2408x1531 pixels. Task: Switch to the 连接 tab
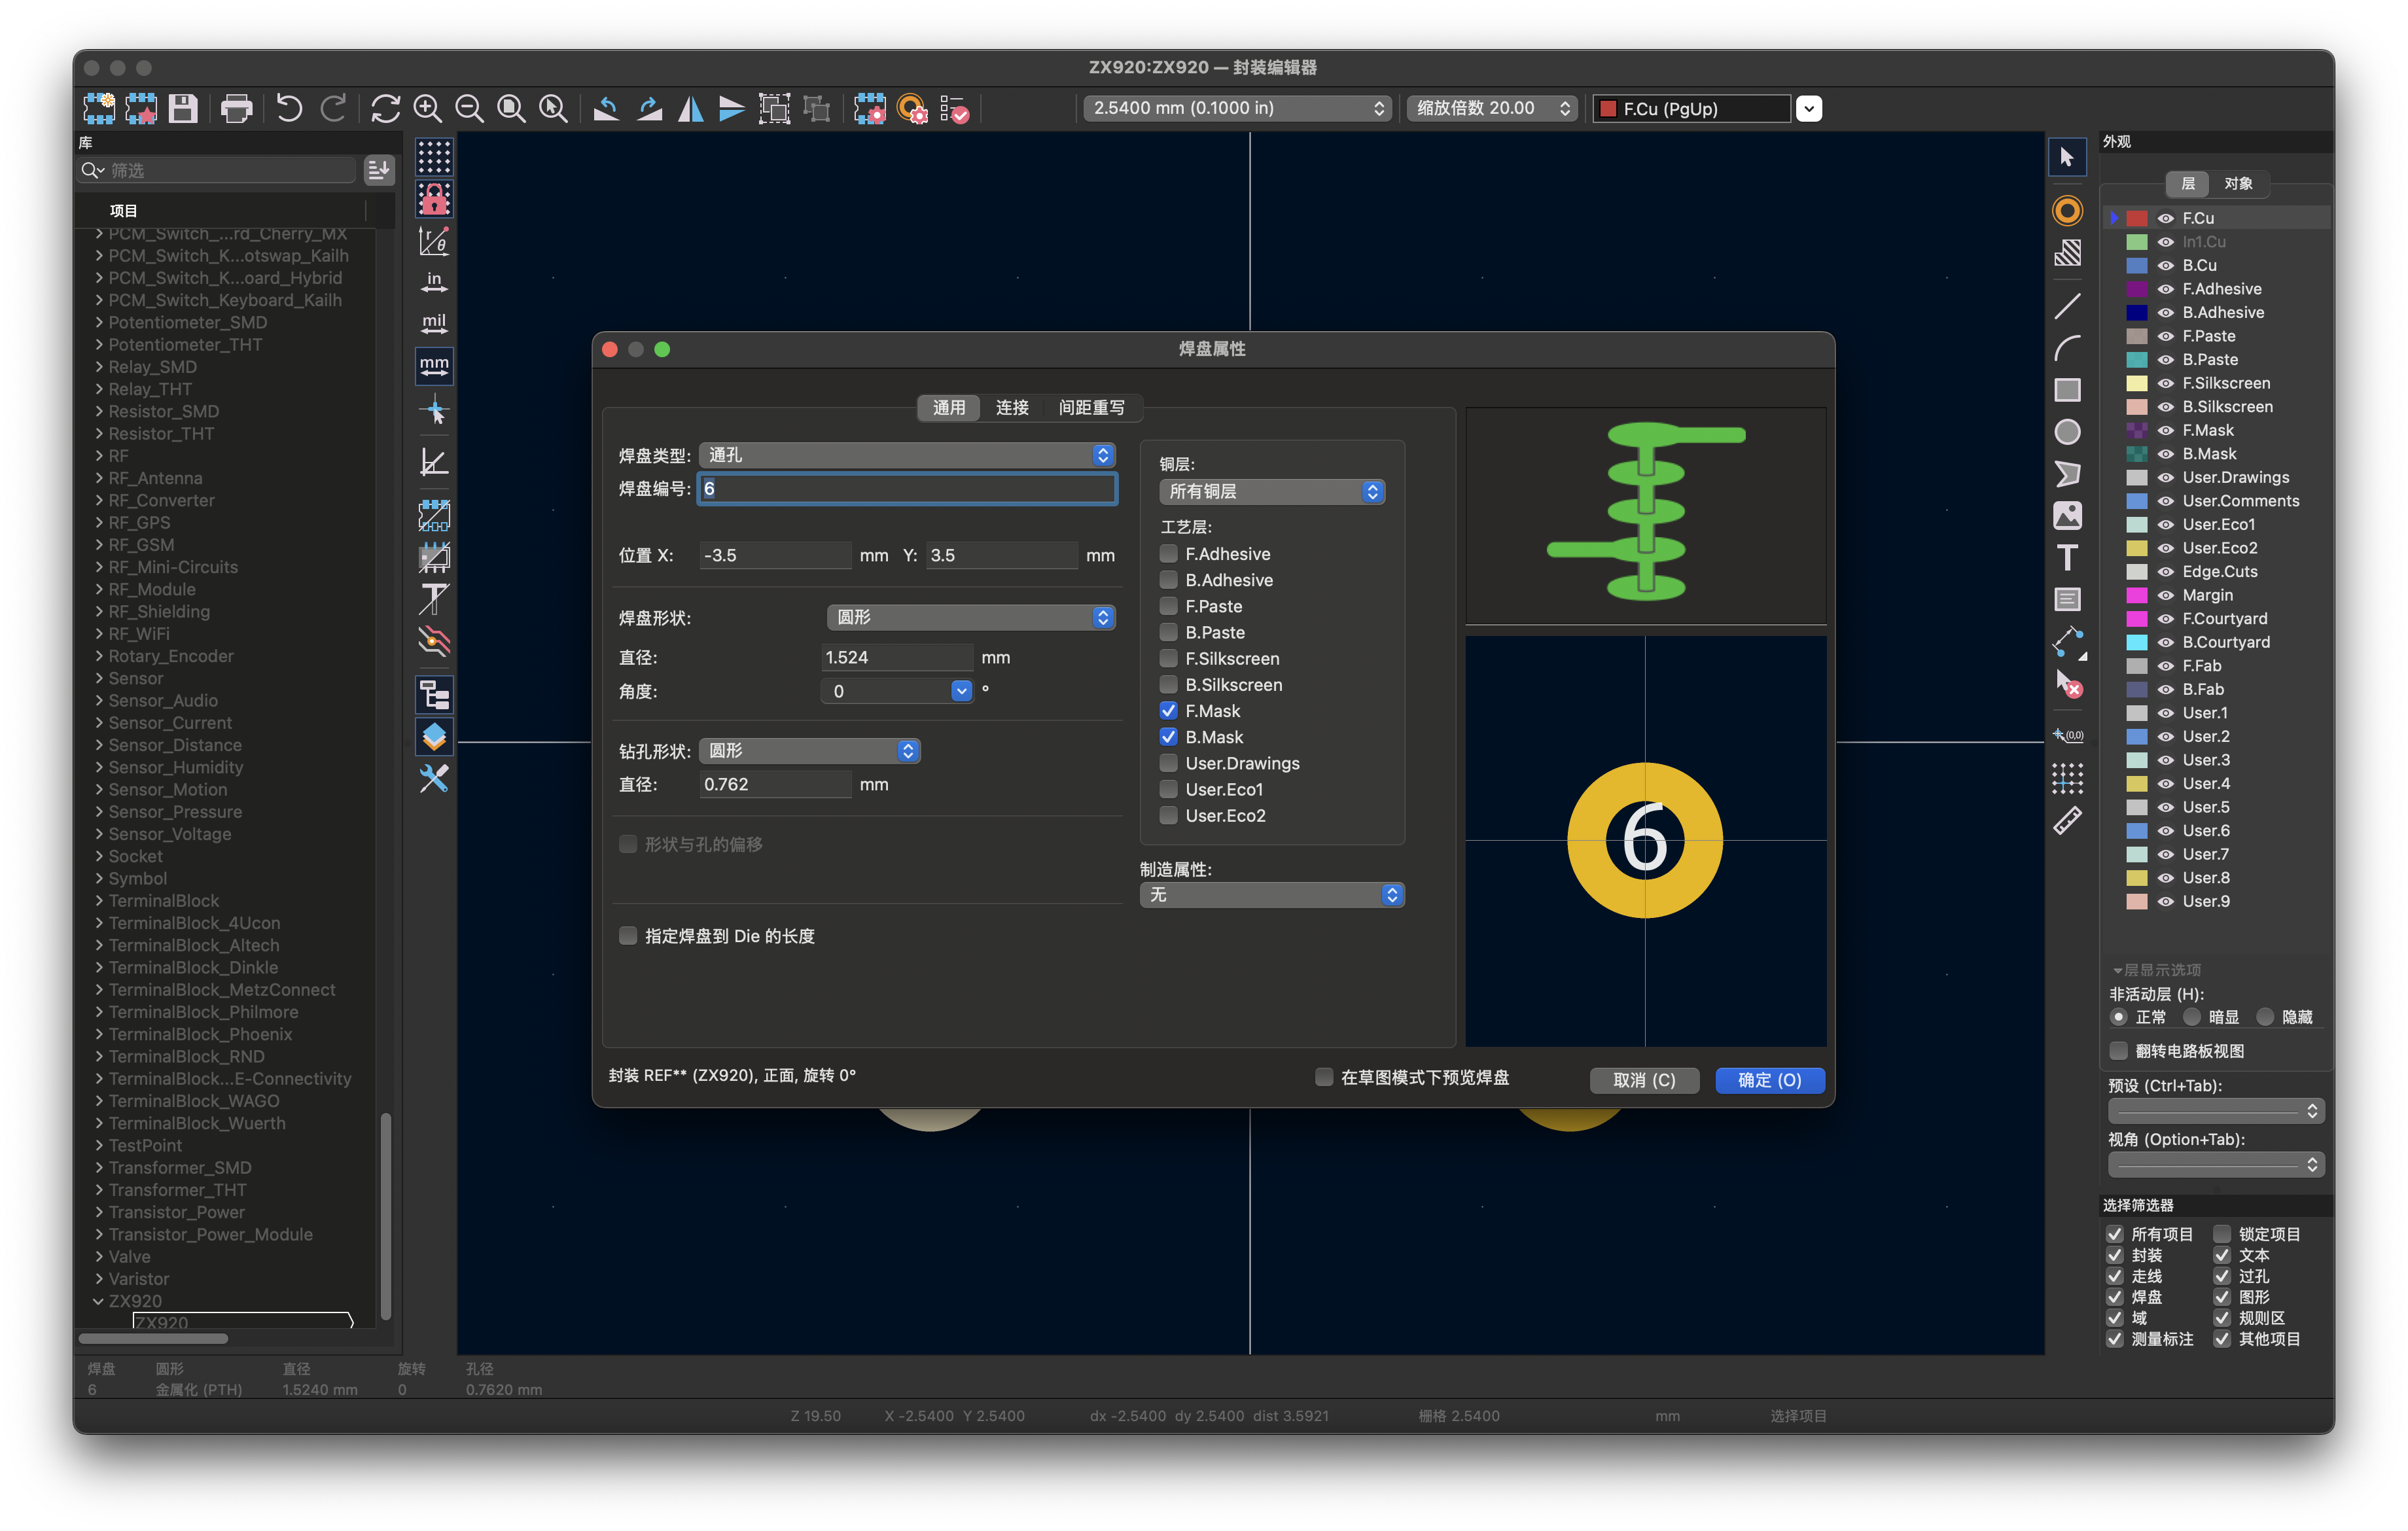(1012, 407)
